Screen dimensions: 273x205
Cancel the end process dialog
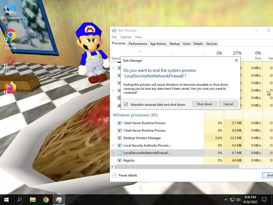[228, 104]
